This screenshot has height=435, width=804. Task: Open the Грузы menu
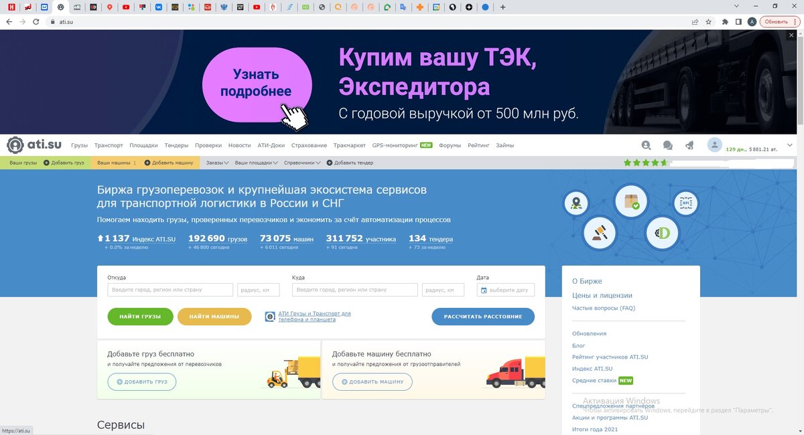coord(79,145)
